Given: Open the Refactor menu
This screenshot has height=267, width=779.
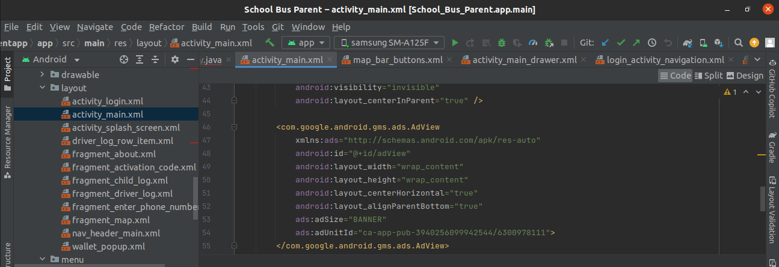Looking at the screenshot, I should click(x=167, y=27).
